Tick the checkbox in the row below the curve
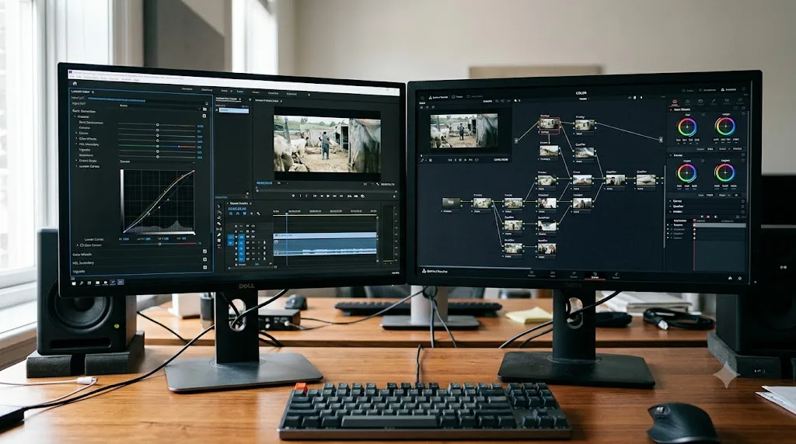 82,245
